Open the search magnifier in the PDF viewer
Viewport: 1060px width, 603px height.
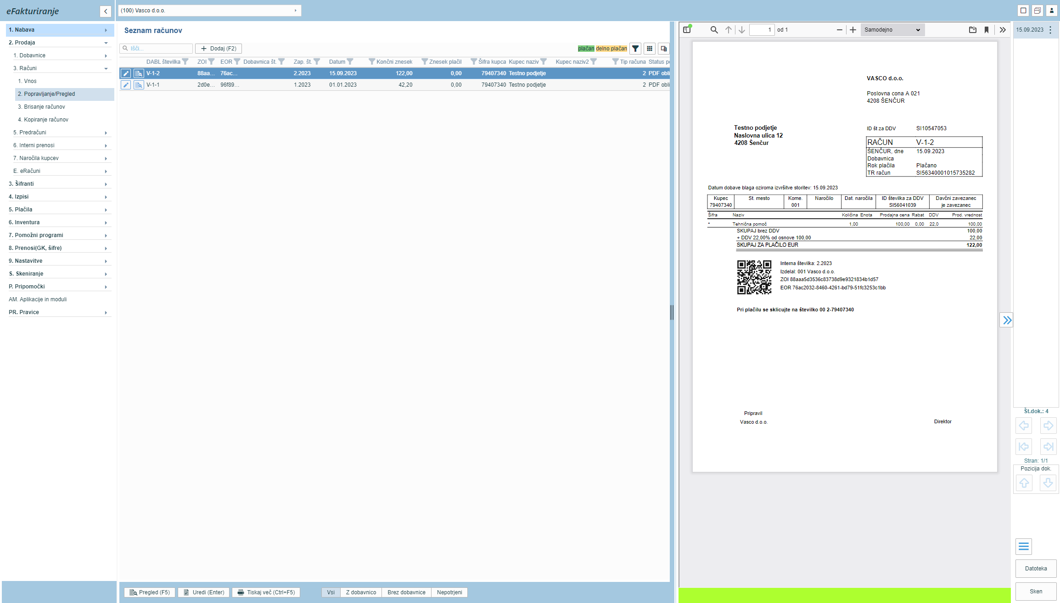tap(714, 30)
